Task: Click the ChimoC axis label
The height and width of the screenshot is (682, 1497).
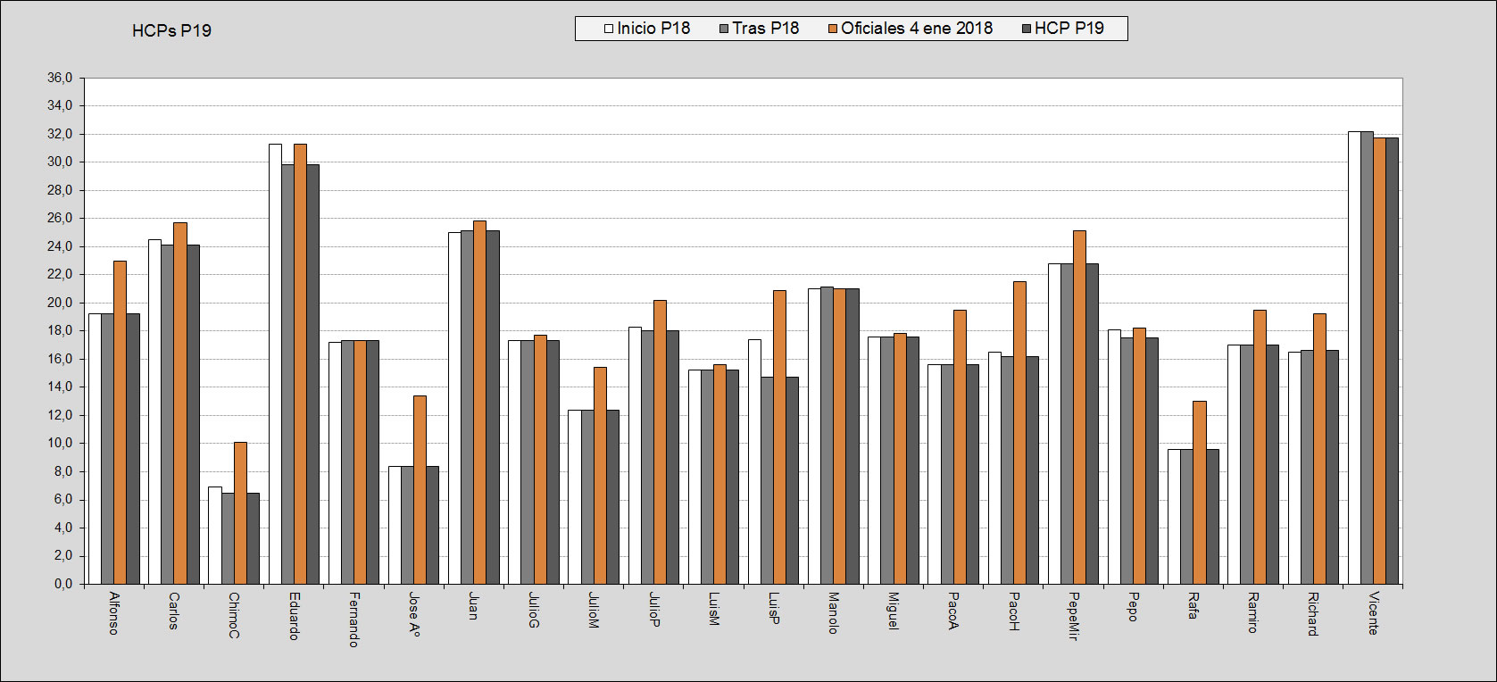Action: tap(234, 615)
